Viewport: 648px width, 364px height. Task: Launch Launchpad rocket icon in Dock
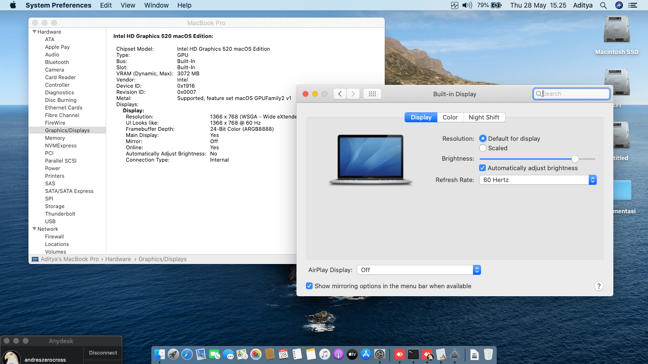pyautogui.click(x=173, y=354)
